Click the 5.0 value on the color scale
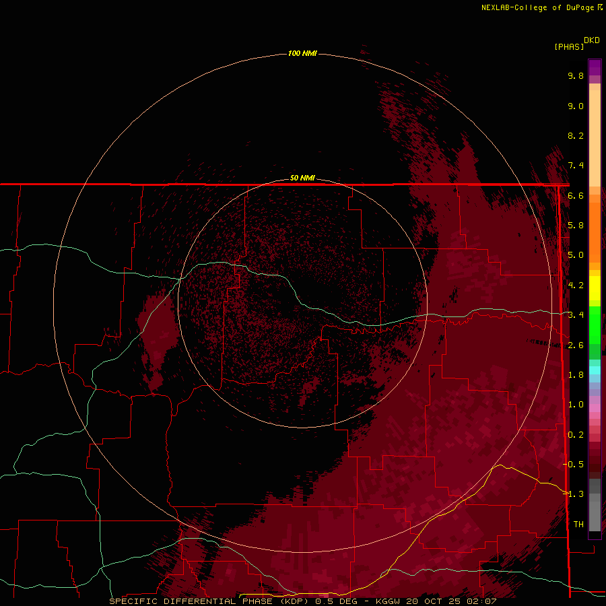Screen dimensions: 606x606 pyautogui.click(x=576, y=255)
